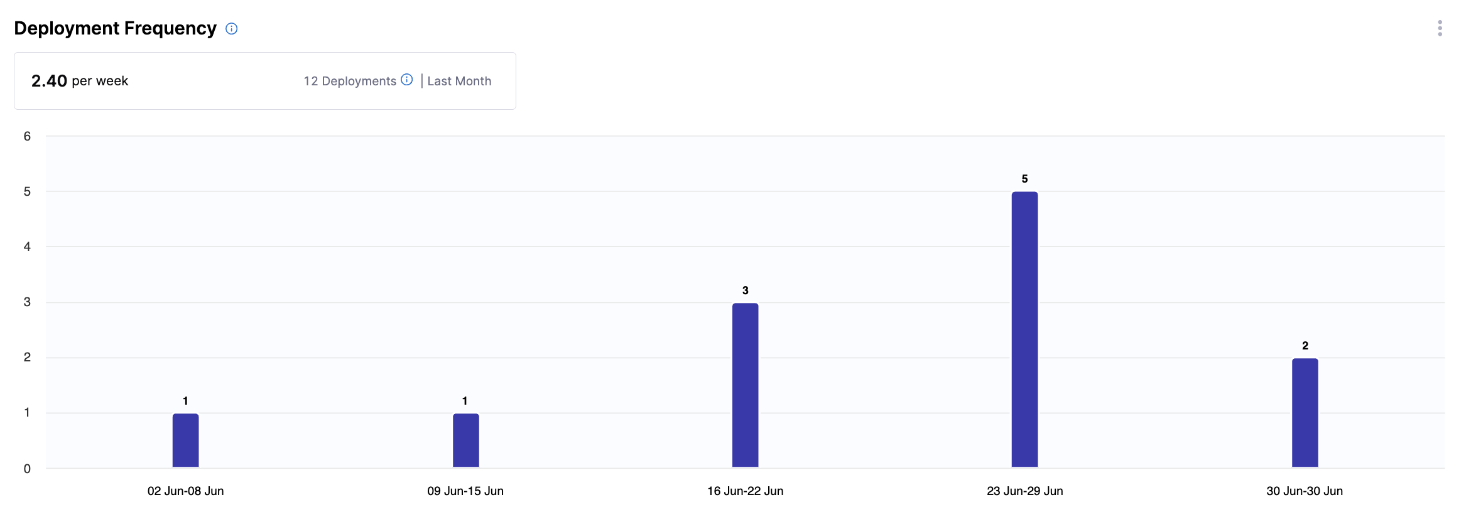The height and width of the screenshot is (522, 1471).
Task: Select the 30 Jun-30 Jun bar
Action: [x=1305, y=412]
